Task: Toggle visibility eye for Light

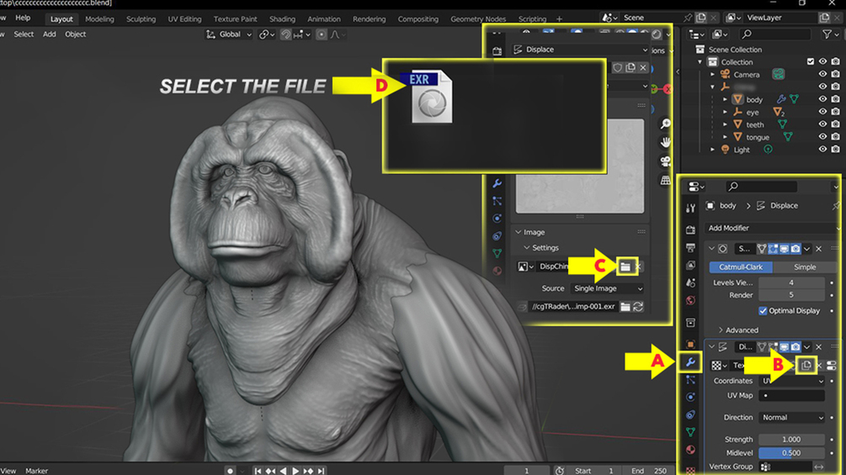Action: [822, 149]
